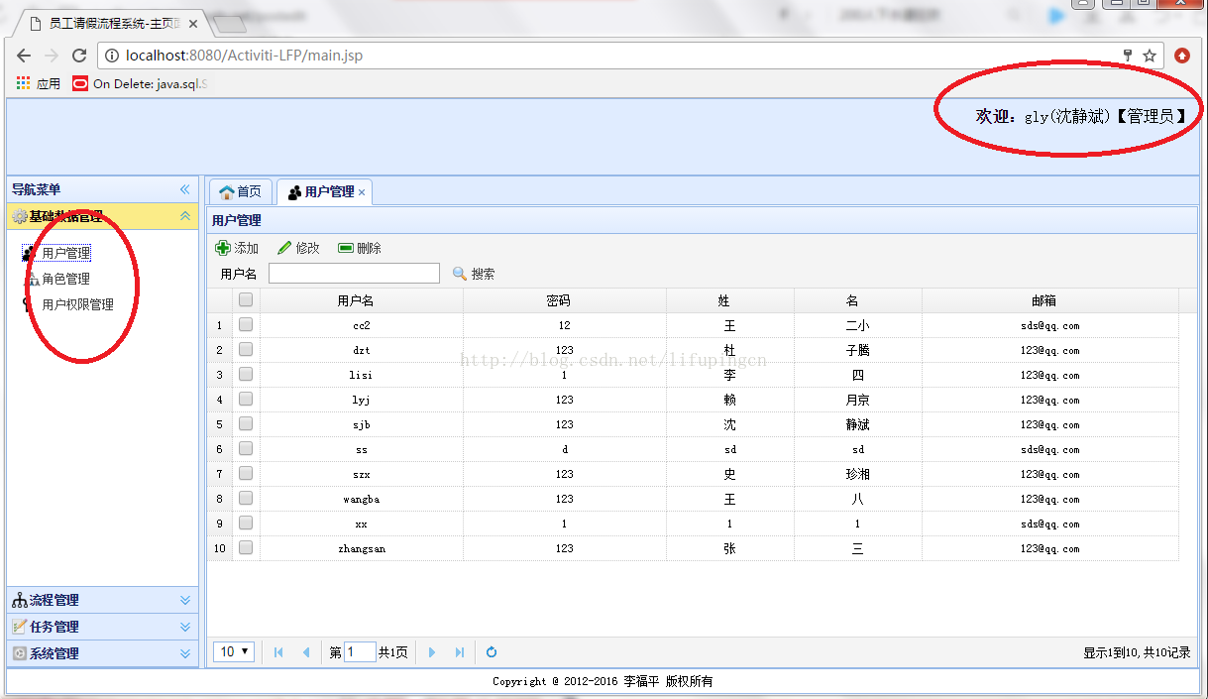Toggle the select-all header checkbox
The width and height of the screenshot is (1208, 699).
(x=246, y=299)
